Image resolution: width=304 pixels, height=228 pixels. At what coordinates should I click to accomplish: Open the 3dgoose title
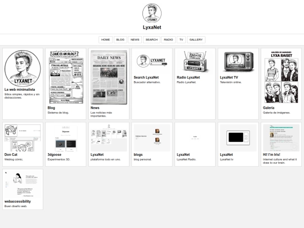tap(54, 155)
